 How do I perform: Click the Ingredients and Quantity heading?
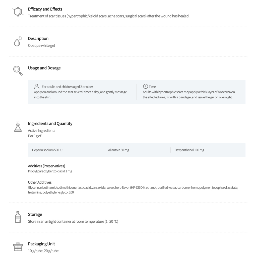click(50, 123)
